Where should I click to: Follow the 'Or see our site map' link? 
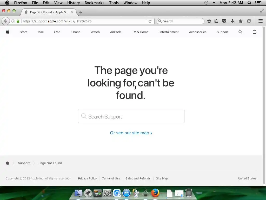pos(131,133)
